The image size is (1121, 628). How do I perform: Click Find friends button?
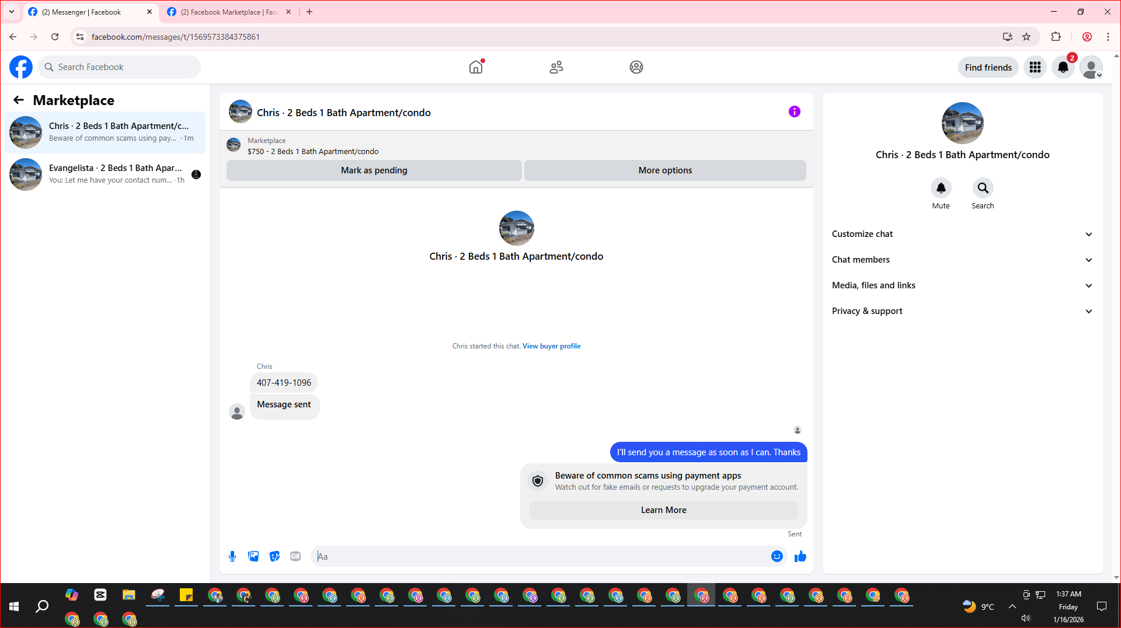coord(988,67)
